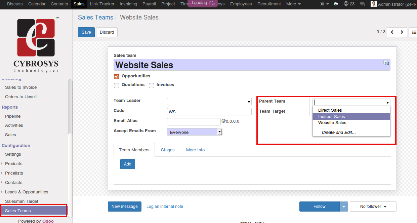The image size is (417, 223).
Task: Open the Payroll app menu
Action: coord(149,4)
